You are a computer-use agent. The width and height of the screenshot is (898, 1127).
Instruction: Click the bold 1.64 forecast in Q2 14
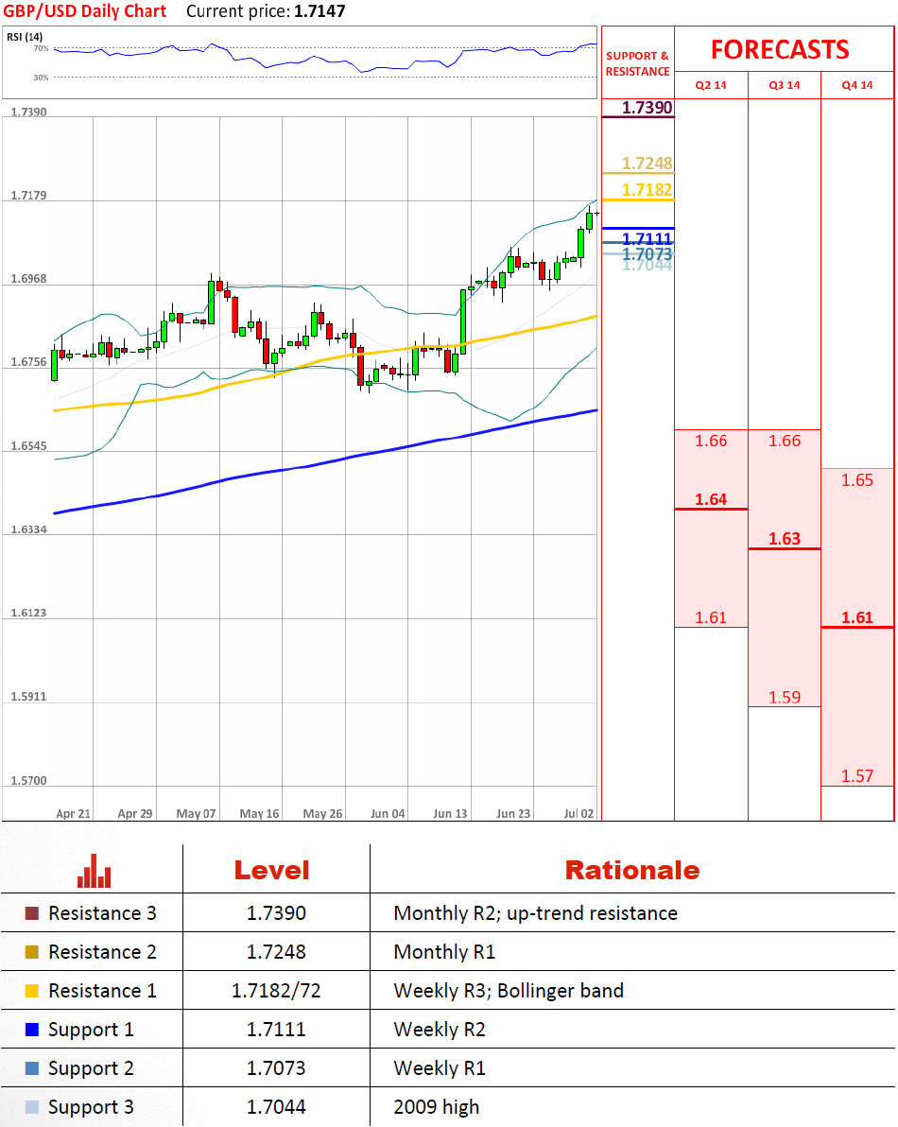click(x=711, y=499)
